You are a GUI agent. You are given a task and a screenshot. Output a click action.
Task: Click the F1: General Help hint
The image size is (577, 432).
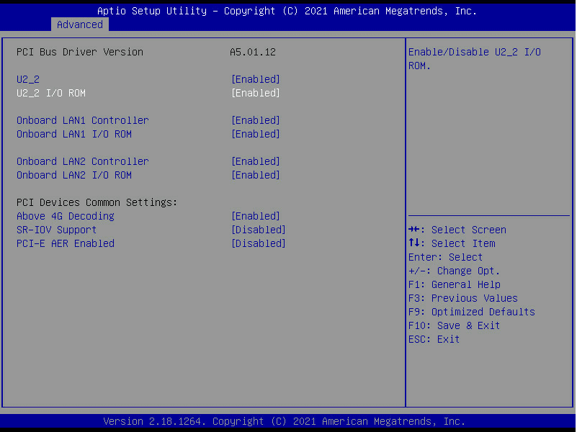tap(455, 284)
